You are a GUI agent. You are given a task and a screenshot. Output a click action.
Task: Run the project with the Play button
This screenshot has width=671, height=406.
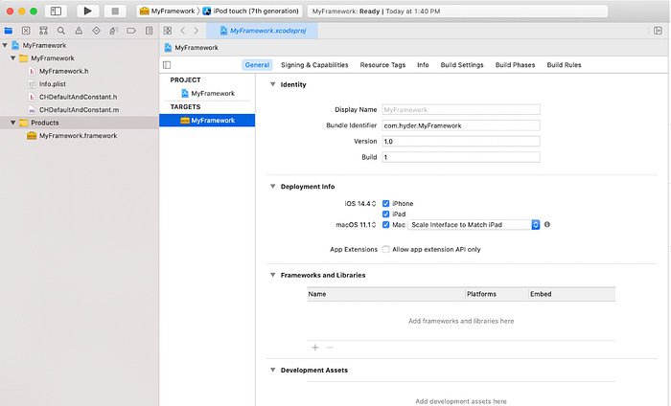click(88, 11)
